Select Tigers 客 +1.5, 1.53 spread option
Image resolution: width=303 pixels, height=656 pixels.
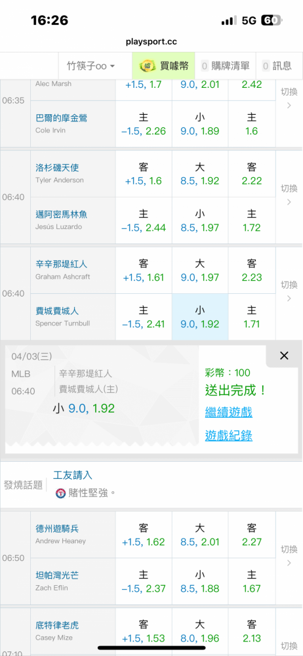(144, 632)
